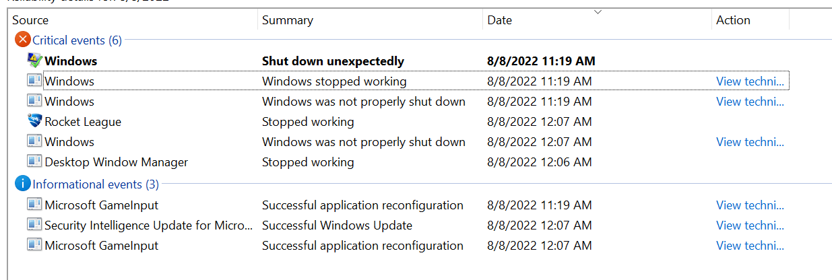
Task: Toggle the sort arrow above Date column
Action: (598, 11)
